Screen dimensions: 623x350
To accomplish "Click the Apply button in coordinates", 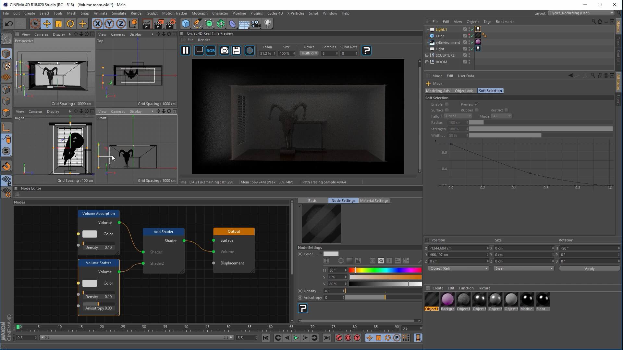I will 589,269.
